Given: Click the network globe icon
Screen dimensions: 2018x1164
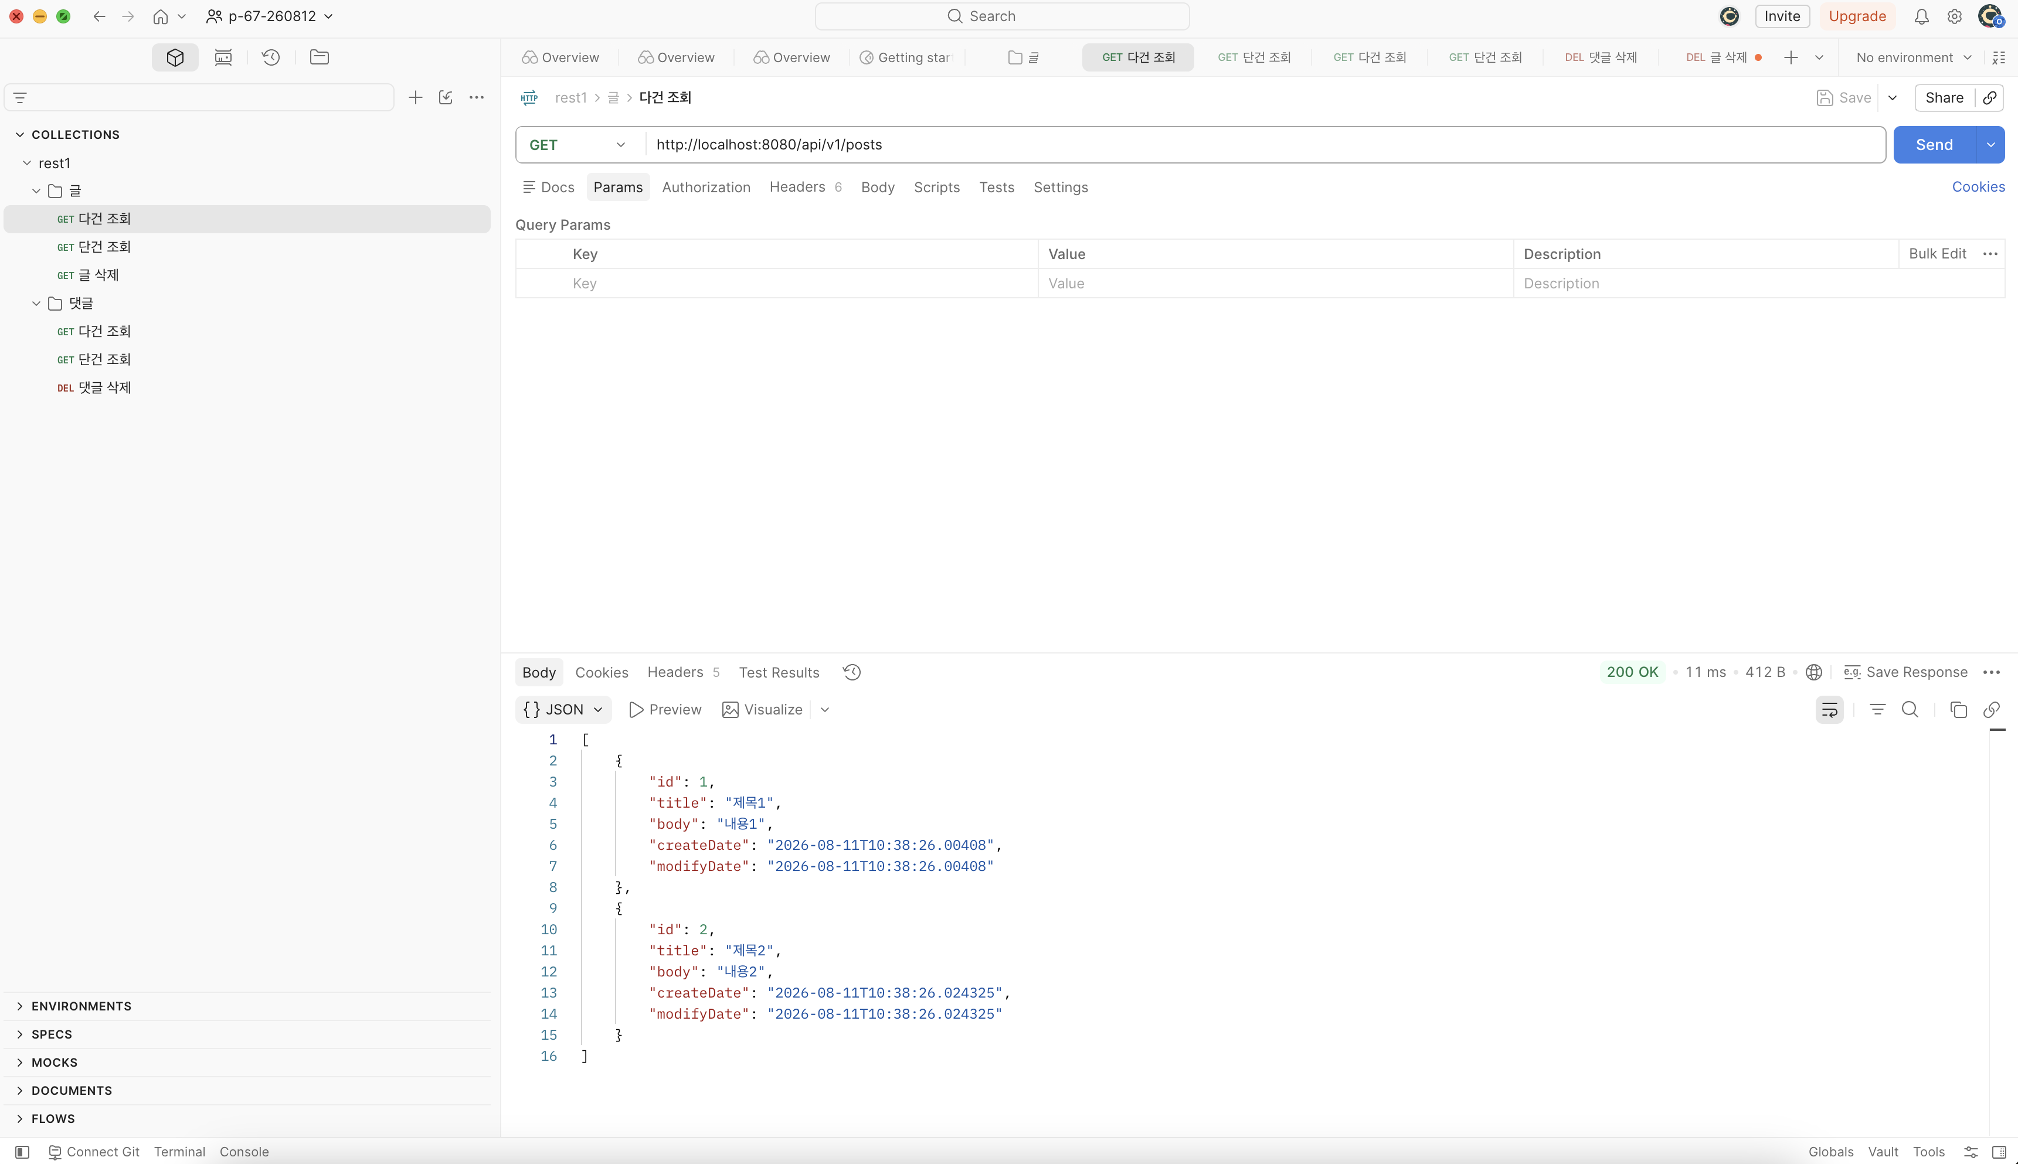Looking at the screenshot, I should point(1814,672).
